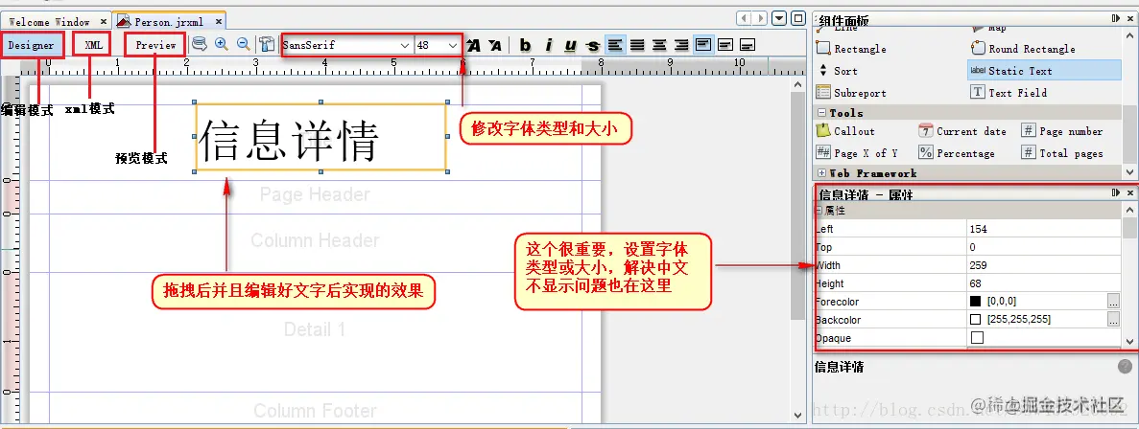This screenshot has height=429, width=1139.
Task: Toggle italic text formatting
Action: 548,46
